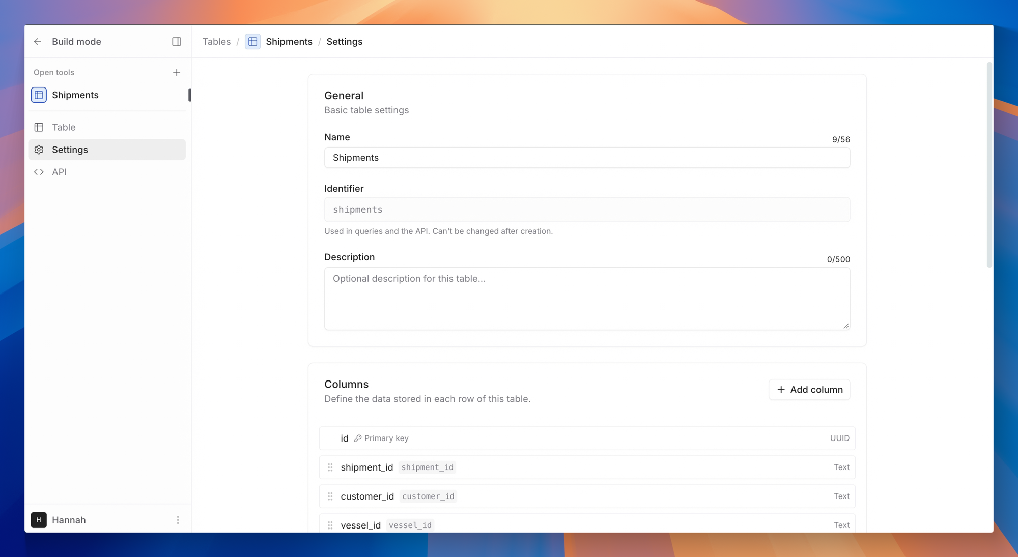Click the disabled Identifier field
Screen dimensions: 1018x557
click(x=587, y=210)
